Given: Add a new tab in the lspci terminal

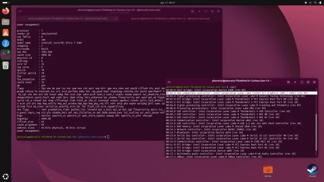Looking at the screenshot, I should [169, 82].
